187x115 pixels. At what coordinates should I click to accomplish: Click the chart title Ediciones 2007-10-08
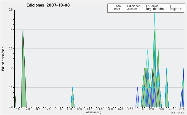point(48,5)
